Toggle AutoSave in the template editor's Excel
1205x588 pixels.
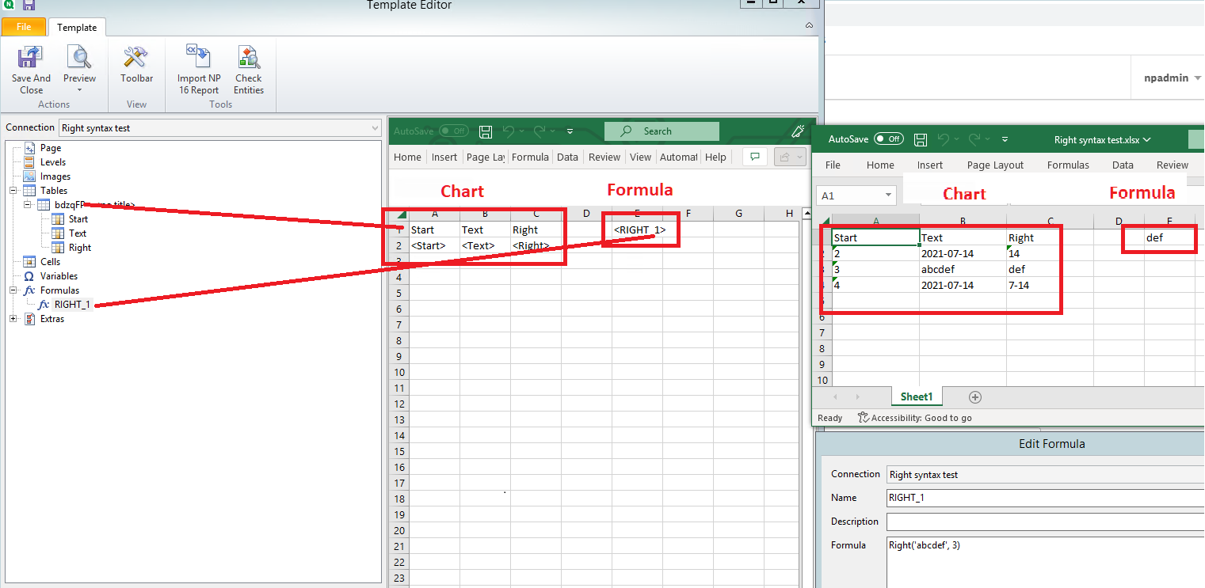point(453,131)
